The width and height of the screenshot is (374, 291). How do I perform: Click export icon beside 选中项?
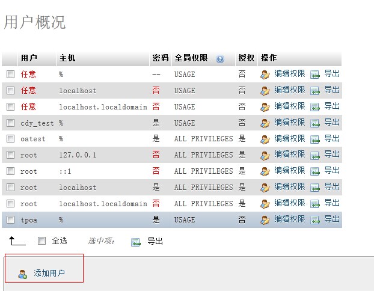click(x=136, y=242)
